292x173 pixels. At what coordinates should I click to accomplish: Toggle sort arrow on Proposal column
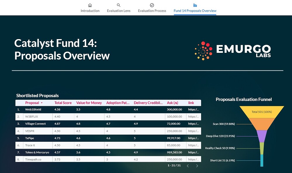(42, 103)
